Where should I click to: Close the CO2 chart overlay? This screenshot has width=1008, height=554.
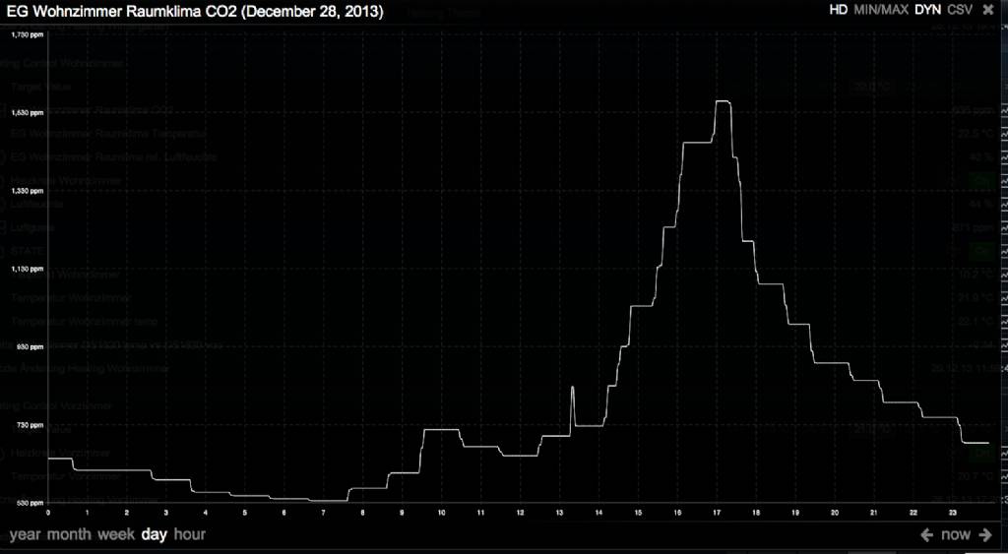click(x=988, y=10)
